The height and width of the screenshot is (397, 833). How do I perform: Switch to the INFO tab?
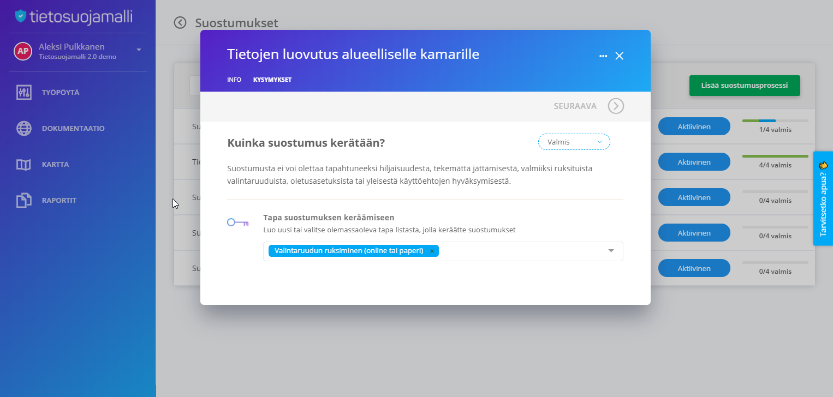pyautogui.click(x=234, y=80)
